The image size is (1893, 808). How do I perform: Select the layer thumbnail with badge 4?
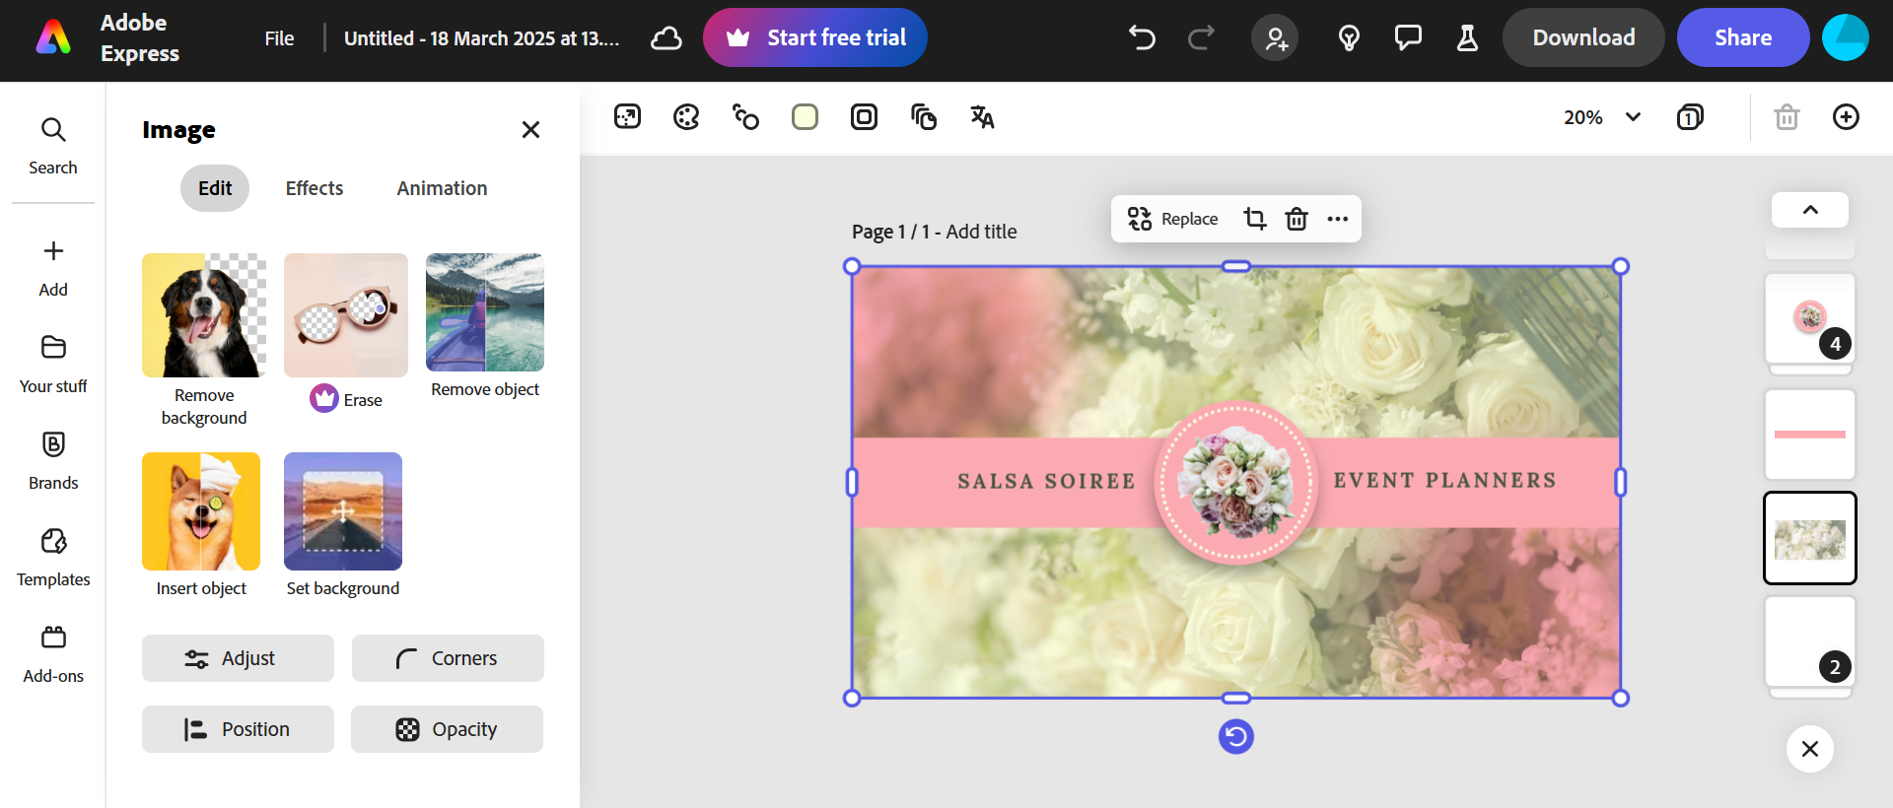[x=1810, y=319]
